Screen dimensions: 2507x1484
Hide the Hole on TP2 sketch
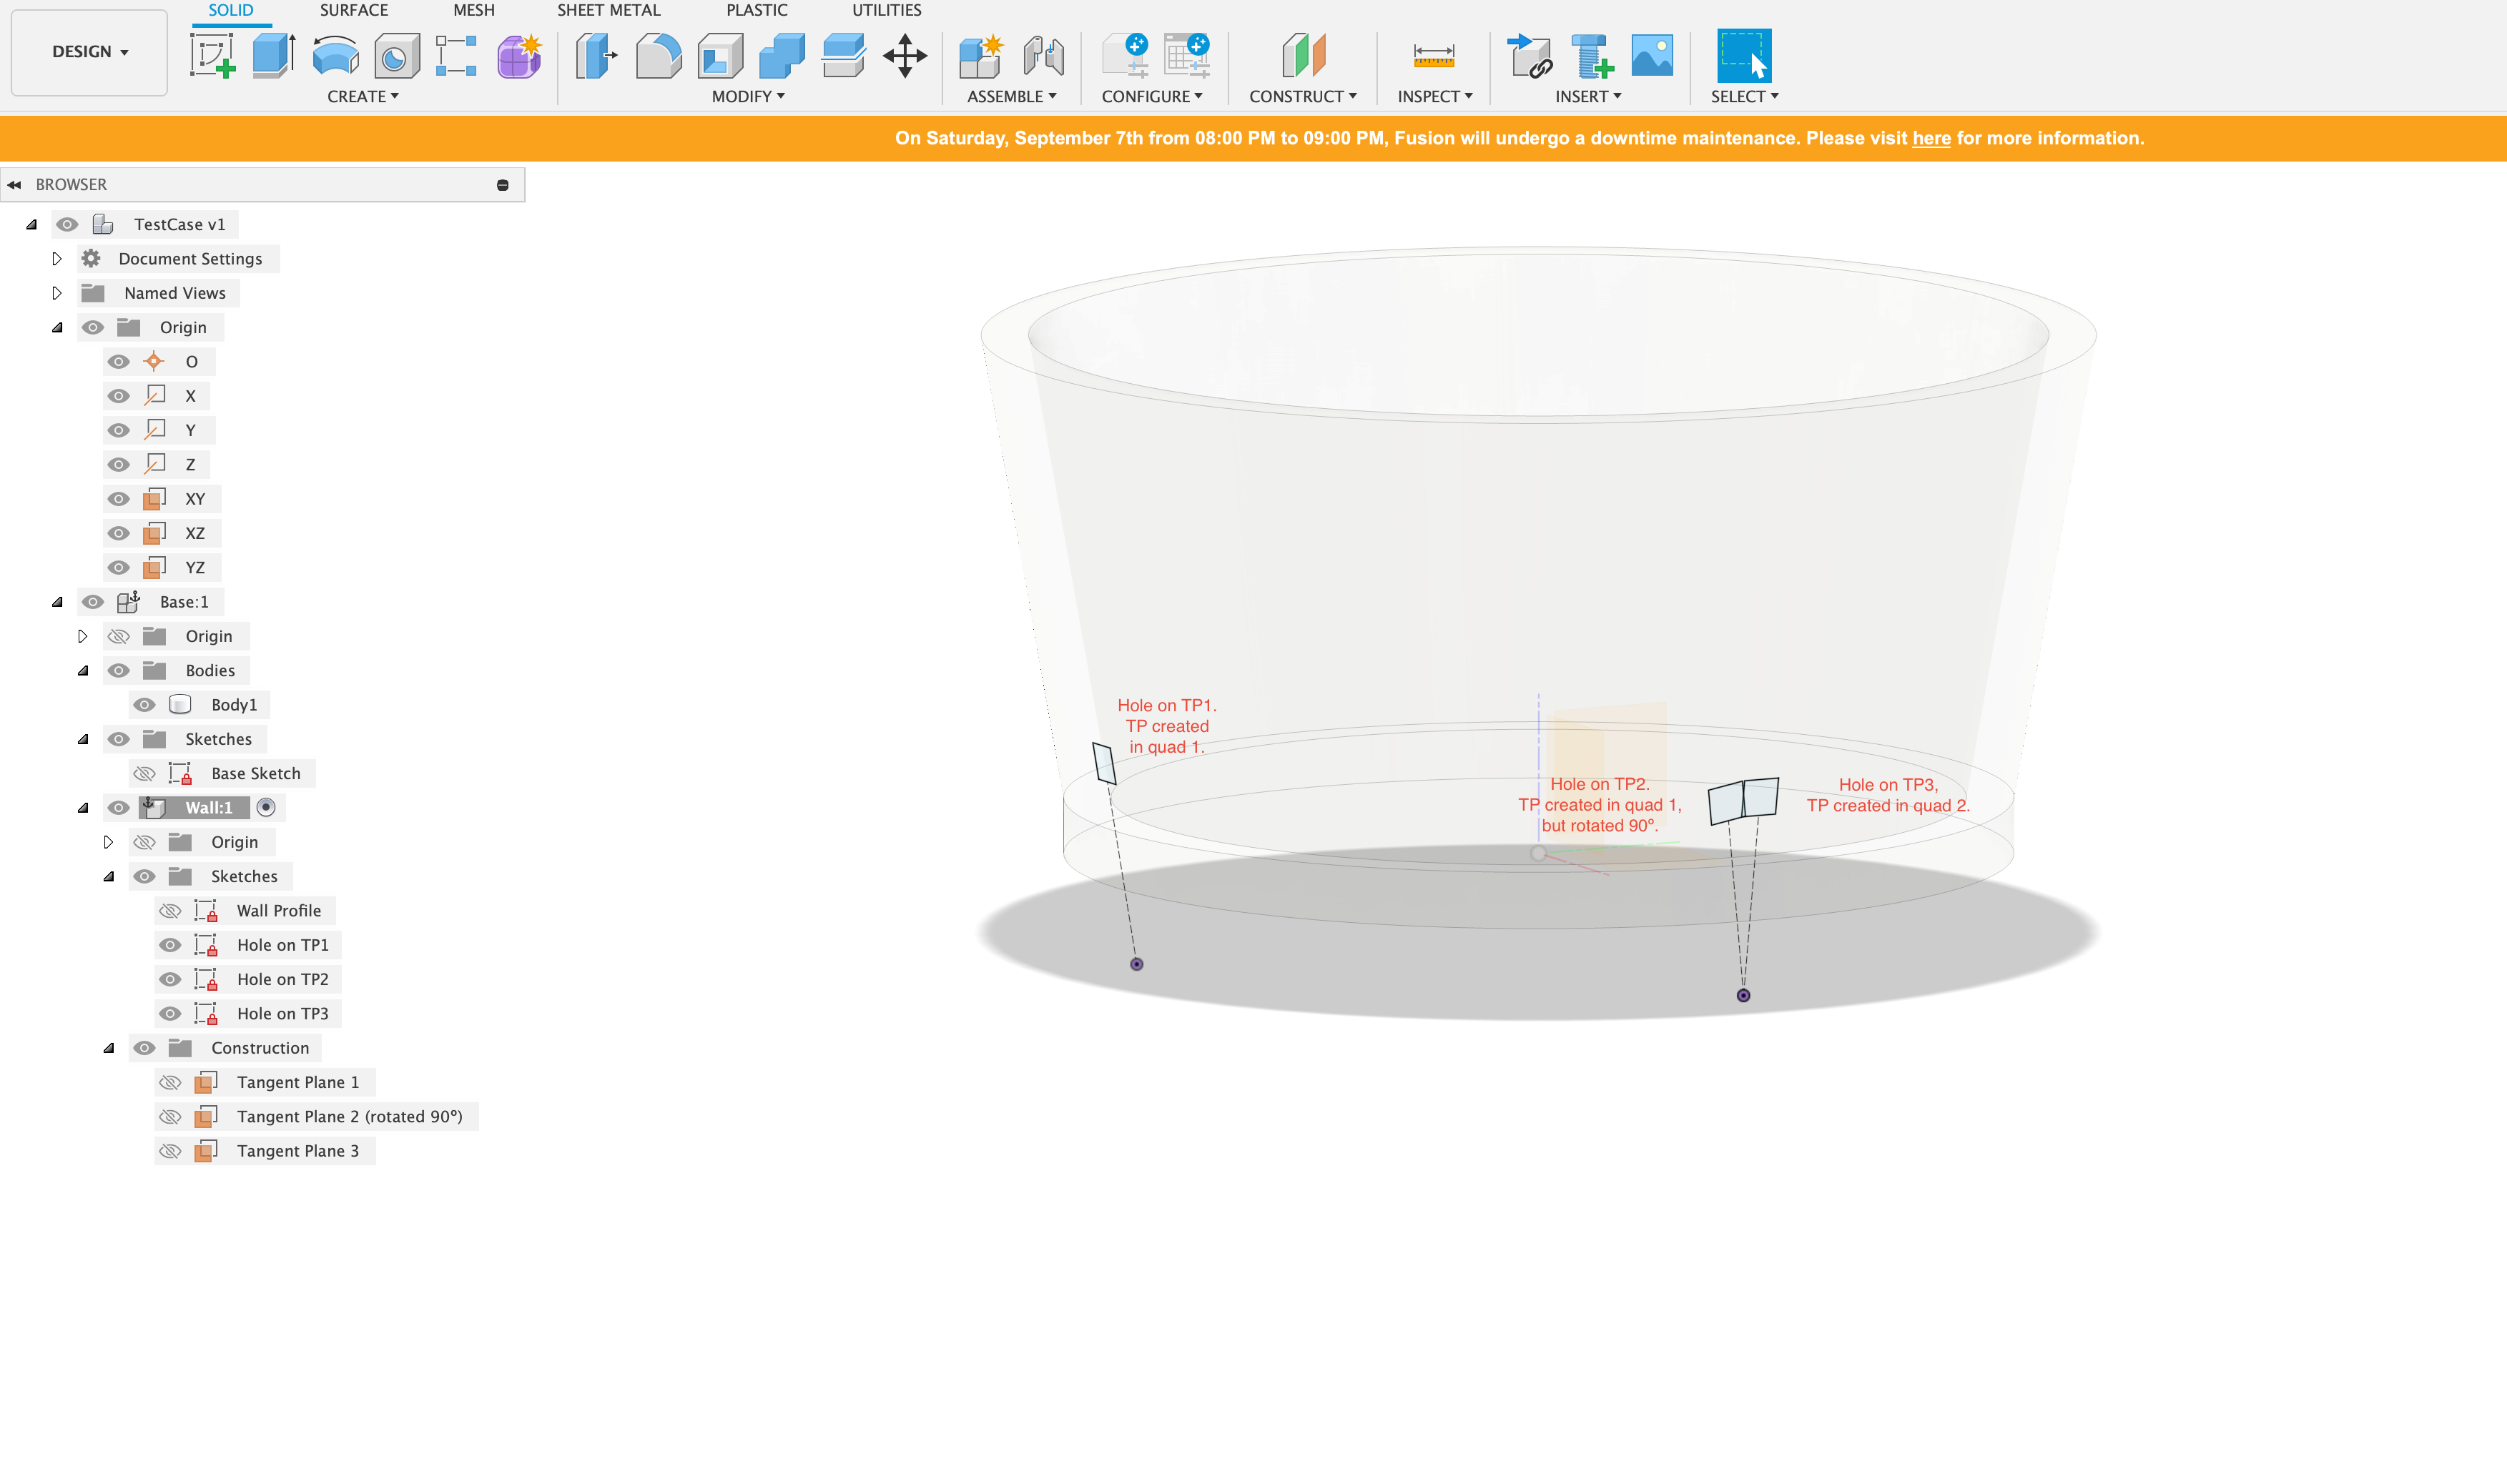[x=170, y=979]
